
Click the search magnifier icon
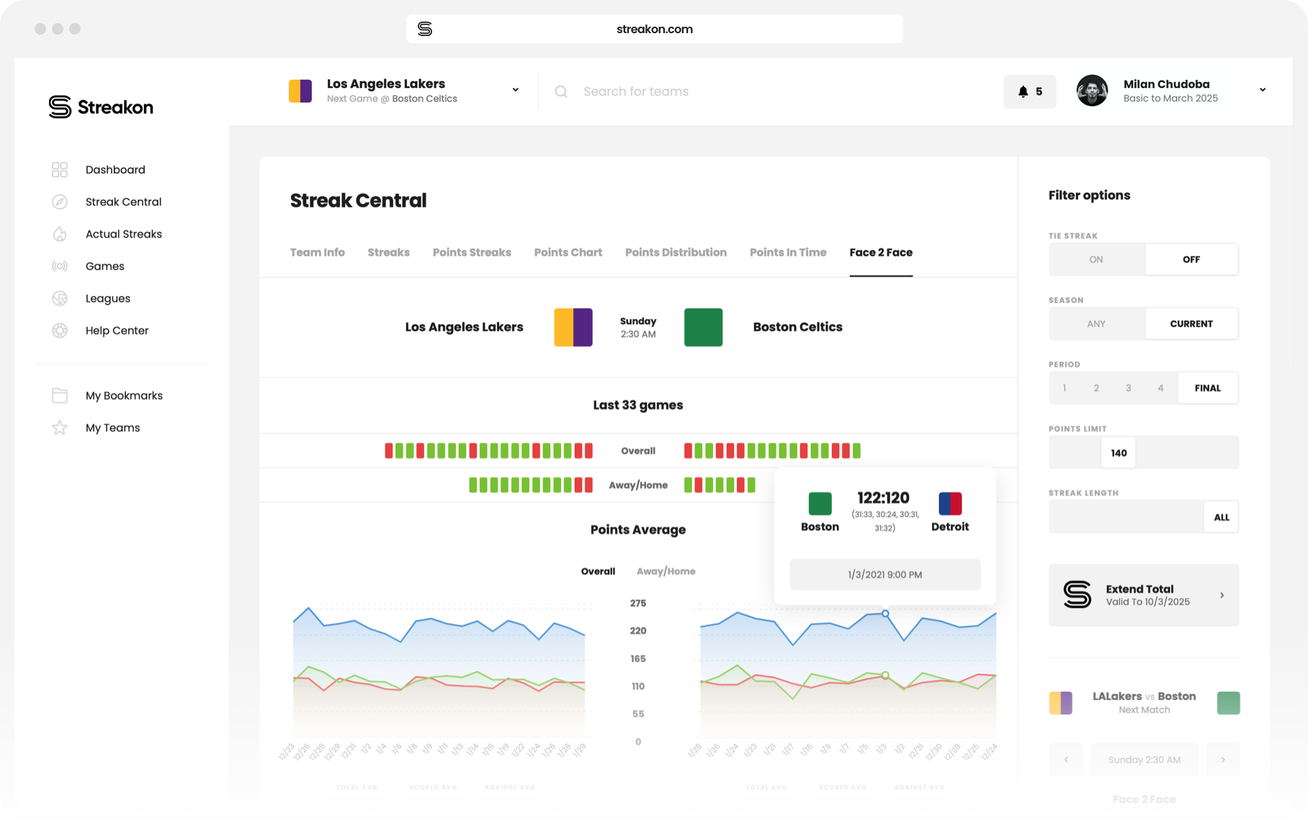[561, 91]
